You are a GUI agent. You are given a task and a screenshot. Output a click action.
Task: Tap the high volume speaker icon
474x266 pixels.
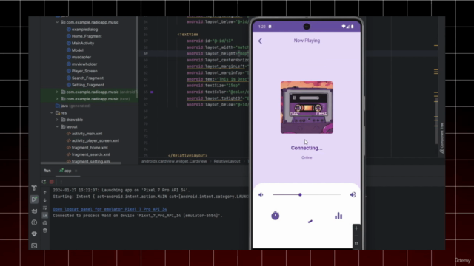click(353, 195)
